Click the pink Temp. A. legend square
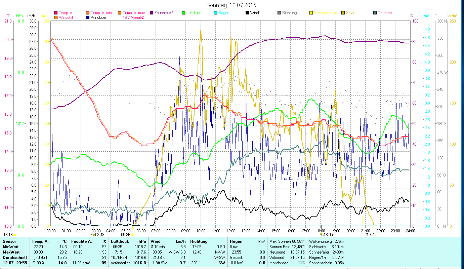Viewport: 464px width, 269px height. (x=56, y=13)
